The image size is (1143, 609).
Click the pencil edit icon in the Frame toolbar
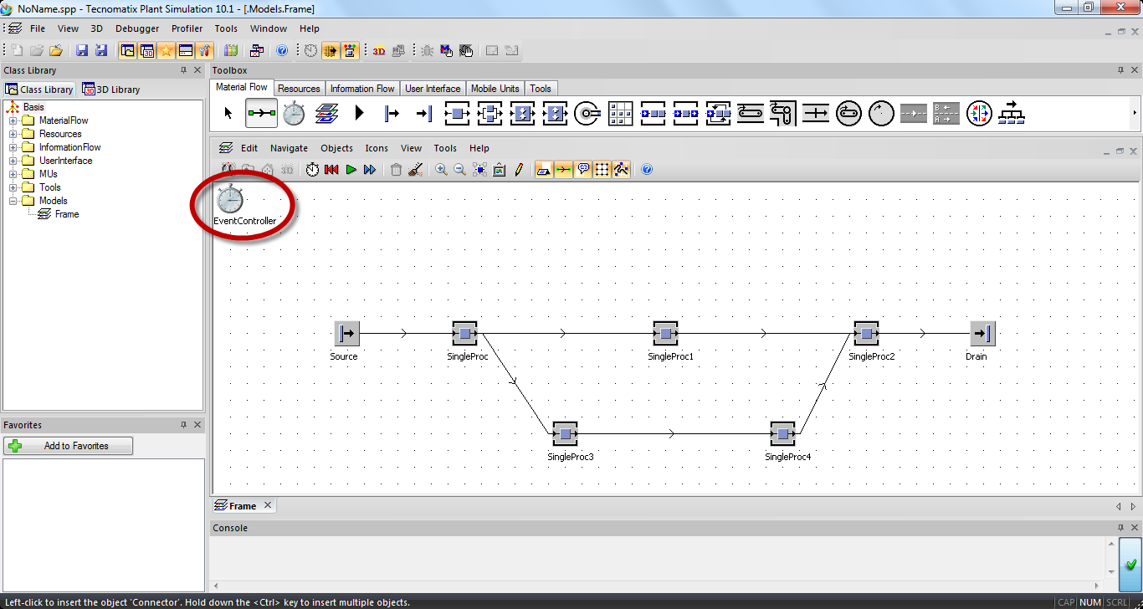point(519,170)
